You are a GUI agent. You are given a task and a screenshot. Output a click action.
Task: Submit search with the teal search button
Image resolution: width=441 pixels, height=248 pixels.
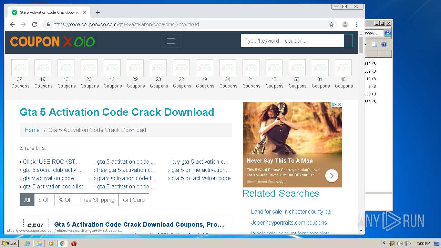pyautogui.click(x=348, y=41)
